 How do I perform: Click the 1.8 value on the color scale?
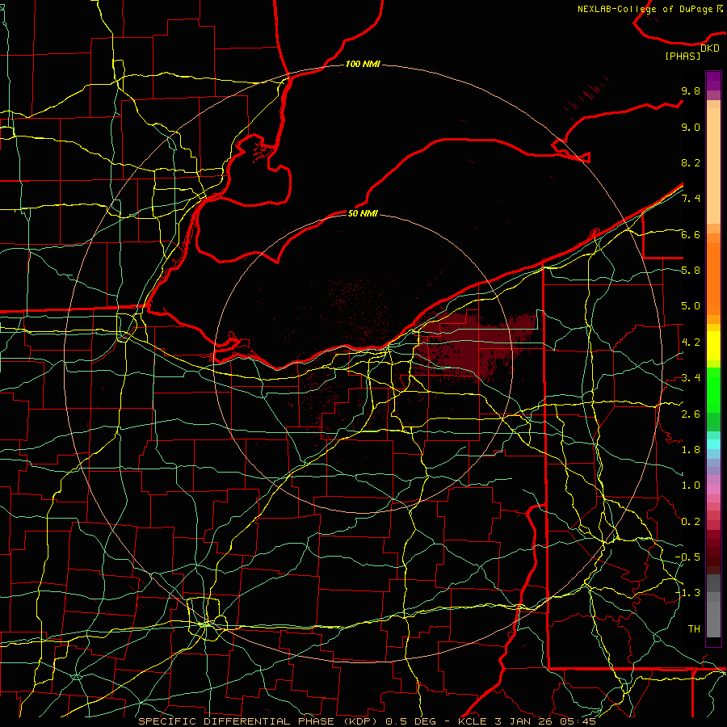click(x=691, y=450)
